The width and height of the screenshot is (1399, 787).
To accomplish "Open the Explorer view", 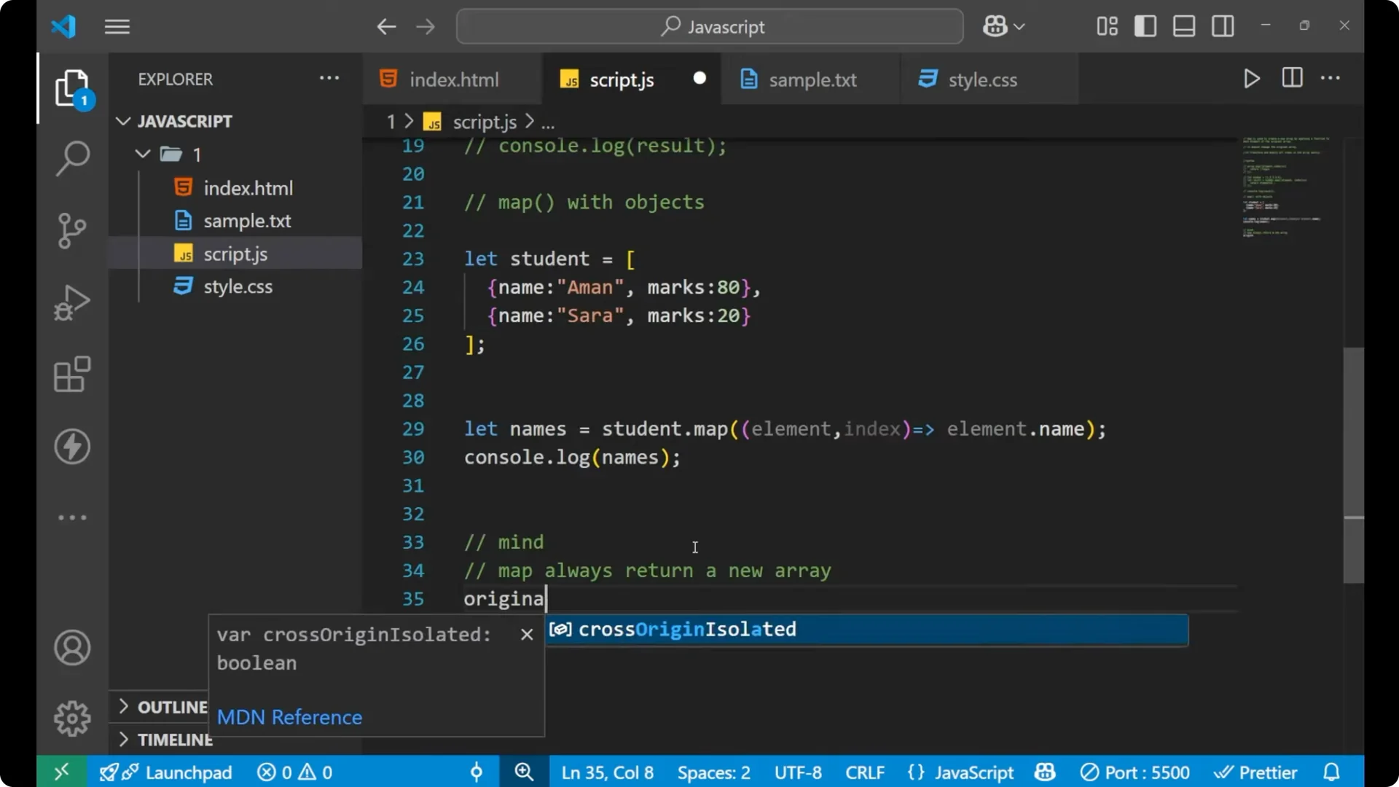I will (72, 87).
